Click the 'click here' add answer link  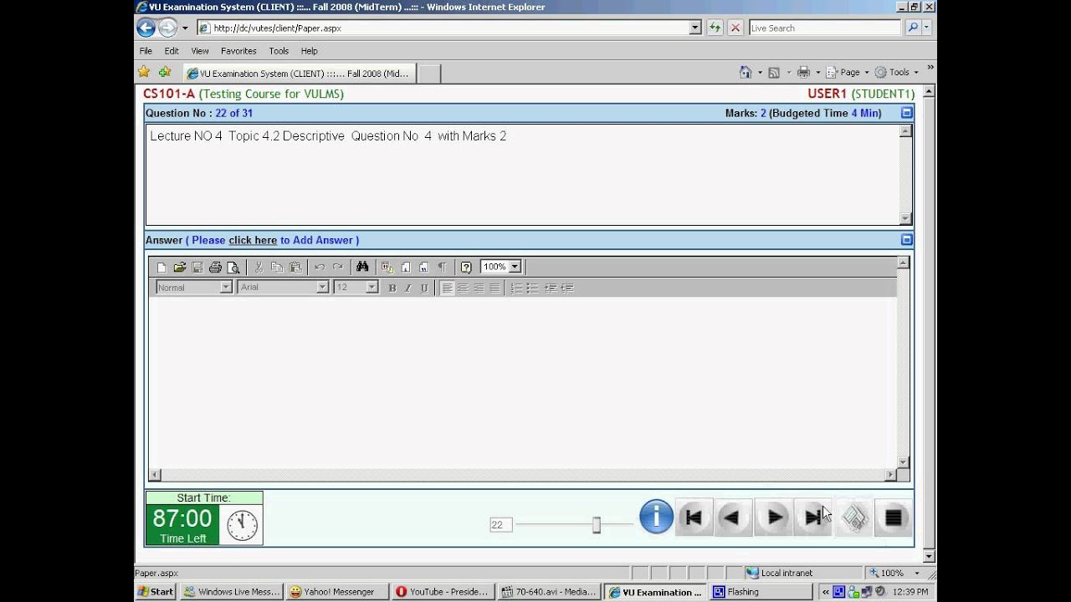pyautogui.click(x=253, y=240)
